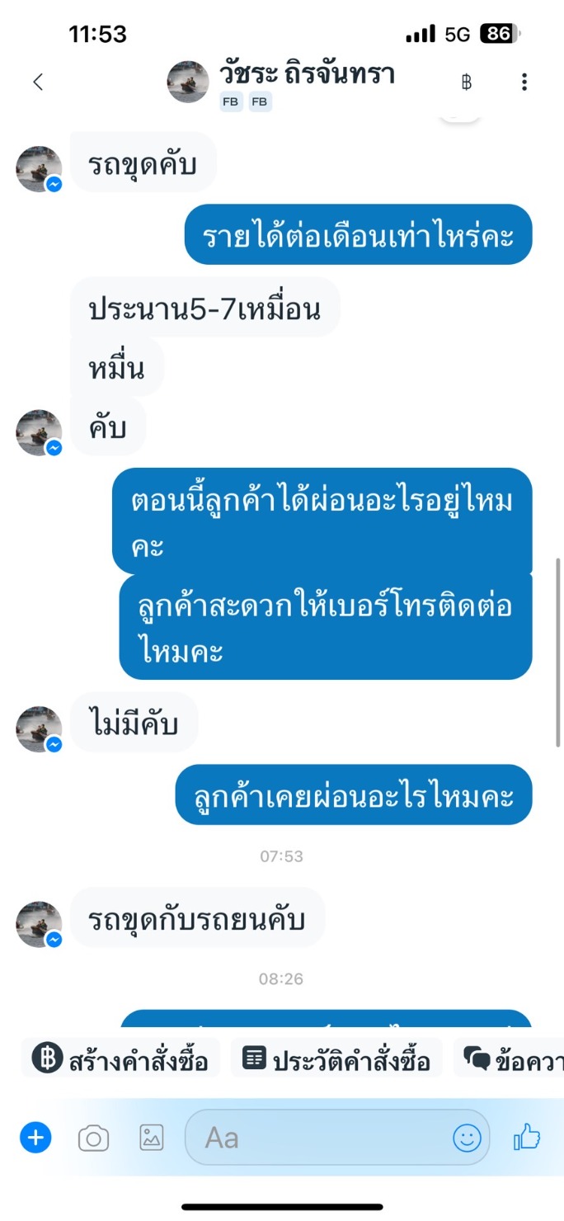This screenshot has height=1221, width=564.
Task: Tap the สร้างคำสั่งซื้อ button
Action: (x=120, y=1058)
